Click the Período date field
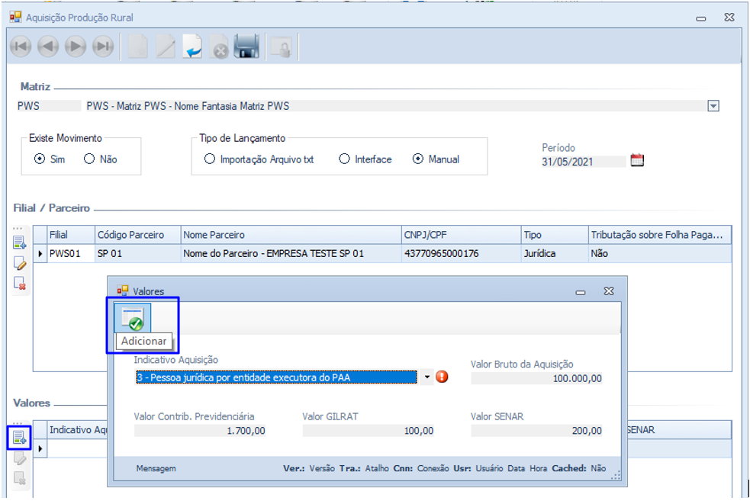Screen dimensions: 750x501 coord(583,162)
